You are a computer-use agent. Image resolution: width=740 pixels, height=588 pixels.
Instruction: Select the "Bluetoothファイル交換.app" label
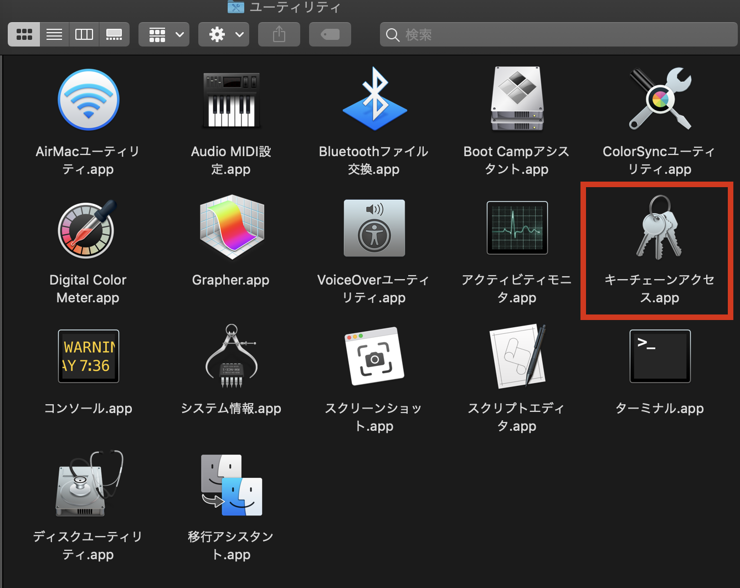[374, 160]
